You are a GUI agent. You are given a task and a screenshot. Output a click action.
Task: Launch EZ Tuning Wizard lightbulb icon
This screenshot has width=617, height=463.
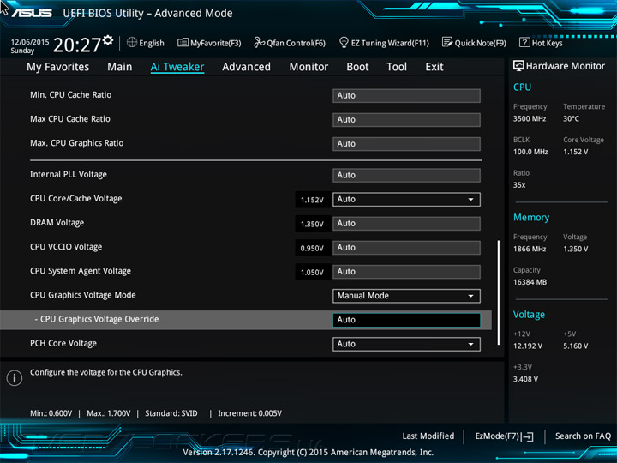point(344,42)
